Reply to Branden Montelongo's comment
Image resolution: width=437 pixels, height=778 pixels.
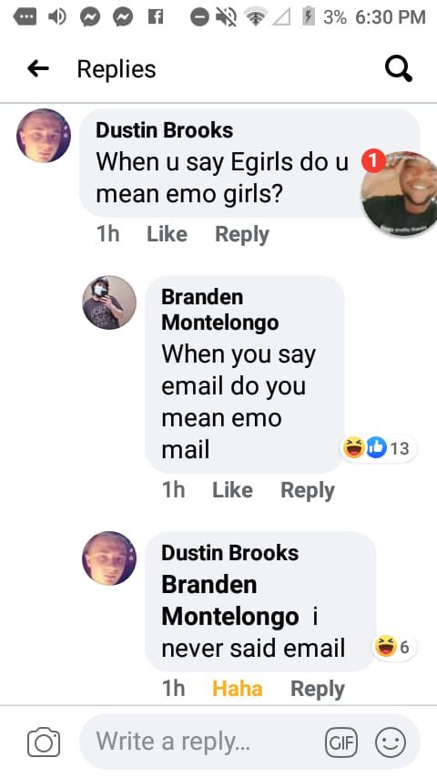click(308, 490)
